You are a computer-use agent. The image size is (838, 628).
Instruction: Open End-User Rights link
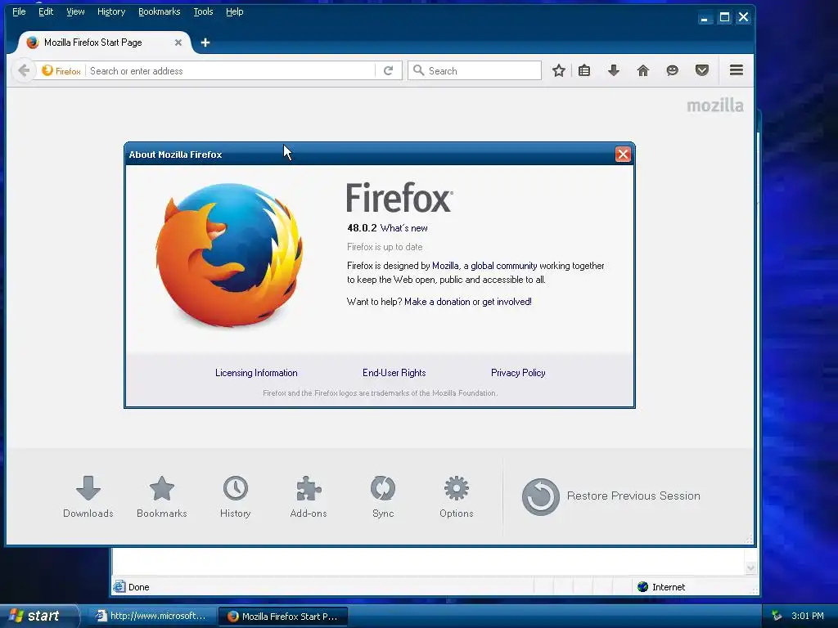(x=394, y=373)
